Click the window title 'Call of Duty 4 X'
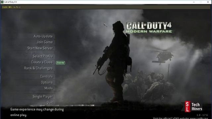The width and height of the screenshot is (212, 119). coord(11,2)
